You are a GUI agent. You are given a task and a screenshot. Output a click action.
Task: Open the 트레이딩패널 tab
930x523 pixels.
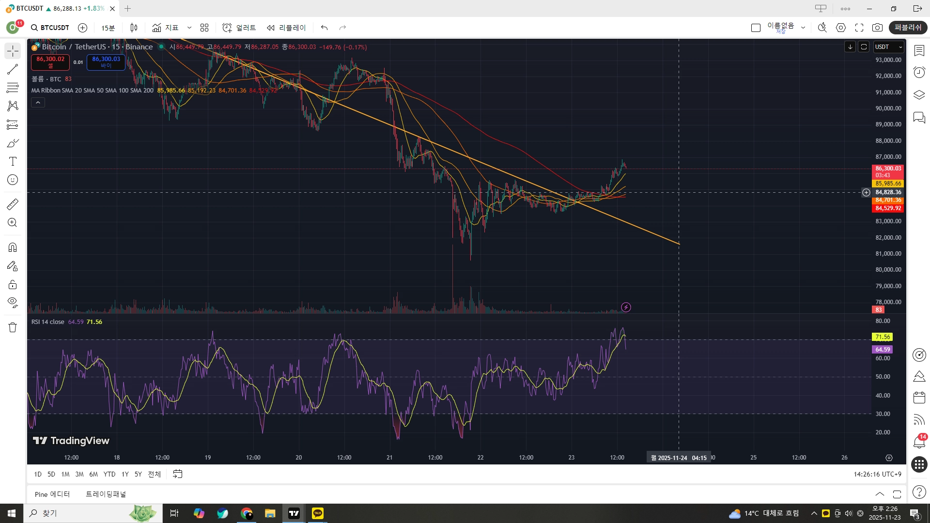[x=106, y=494]
